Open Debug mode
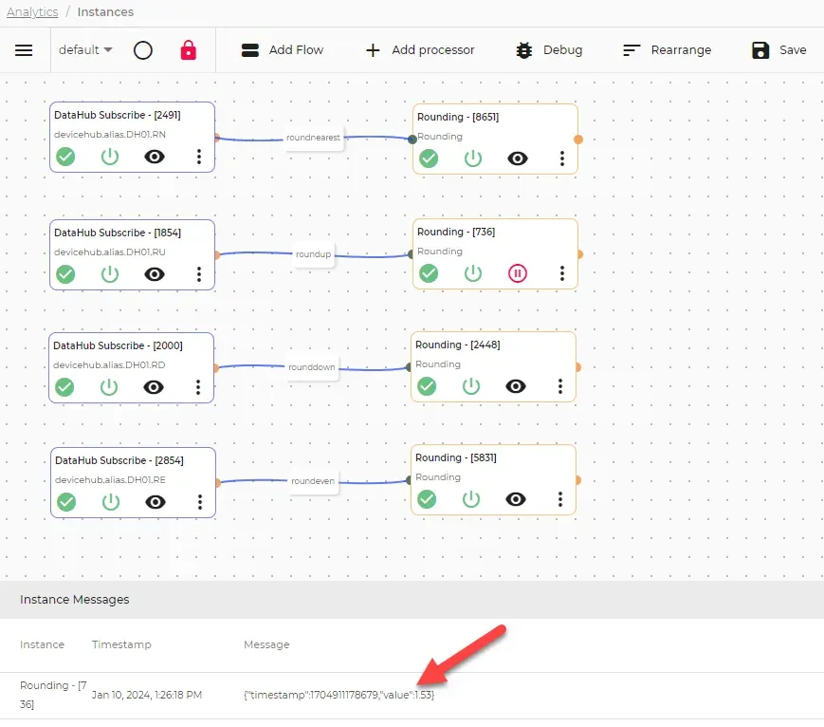Screen dimensions: 824x727 [549, 50]
